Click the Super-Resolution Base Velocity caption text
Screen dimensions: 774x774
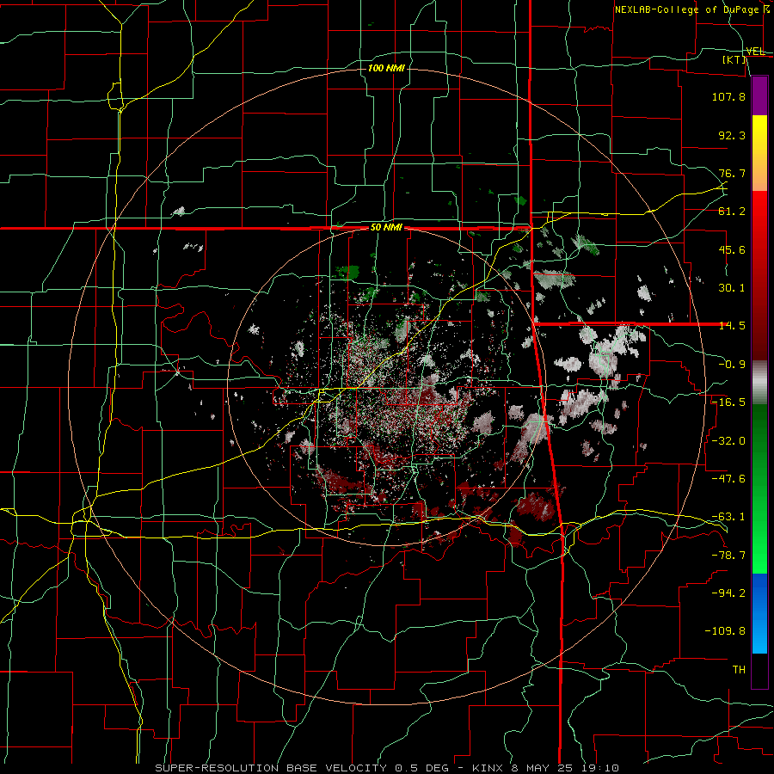coord(387,768)
